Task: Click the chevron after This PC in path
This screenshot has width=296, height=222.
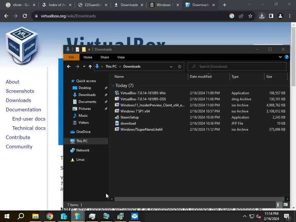Action: [x=120, y=66]
